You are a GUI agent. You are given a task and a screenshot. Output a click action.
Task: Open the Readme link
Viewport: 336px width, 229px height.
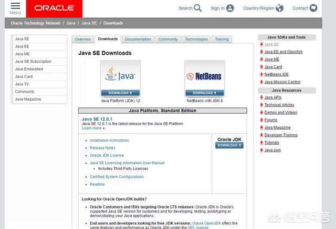[97, 184]
